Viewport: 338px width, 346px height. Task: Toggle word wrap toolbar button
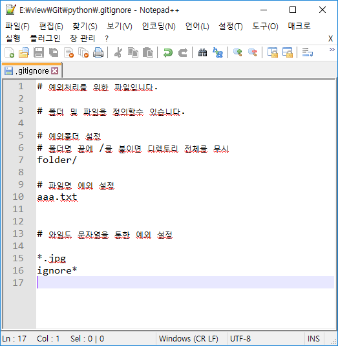[308, 53]
